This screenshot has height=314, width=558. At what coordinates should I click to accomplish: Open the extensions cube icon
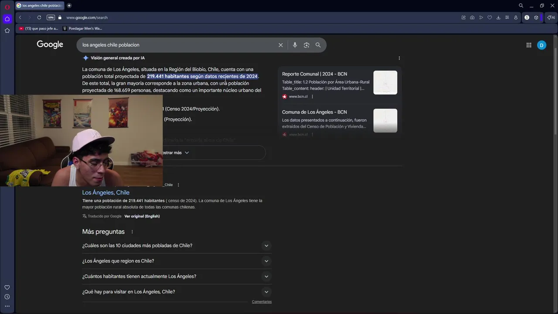(536, 17)
